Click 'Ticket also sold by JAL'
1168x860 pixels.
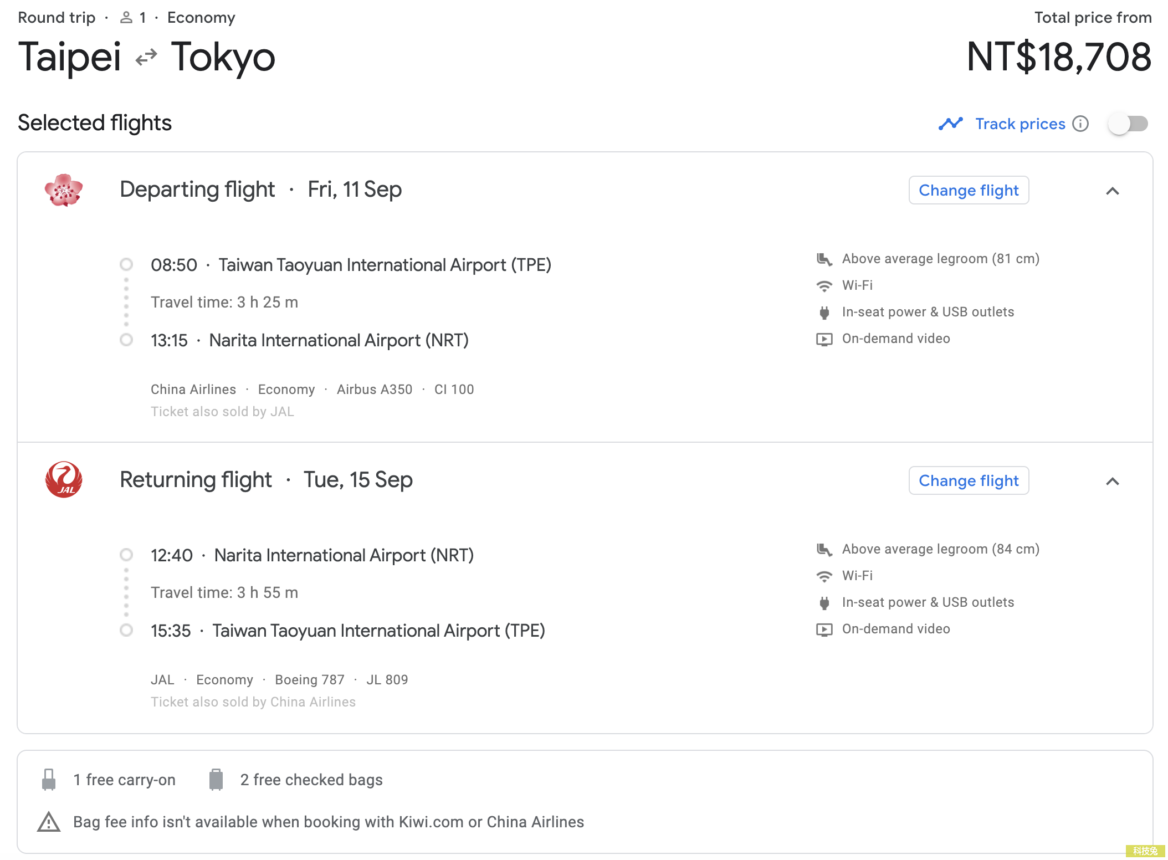222,412
